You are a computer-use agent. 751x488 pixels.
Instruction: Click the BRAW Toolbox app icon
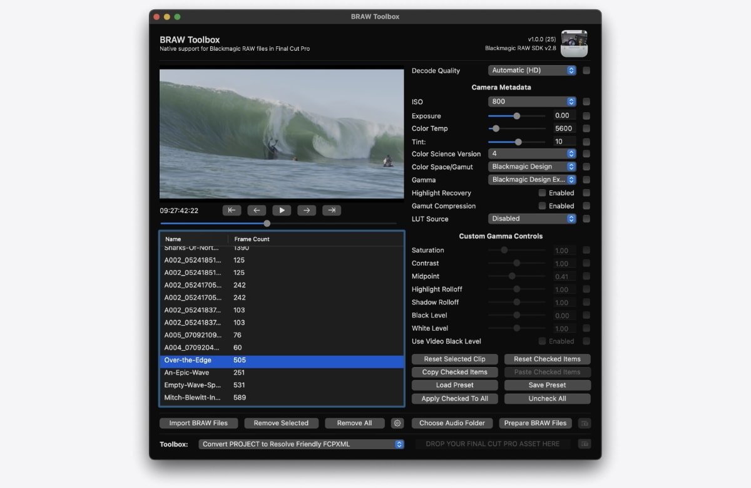pyautogui.click(x=574, y=43)
